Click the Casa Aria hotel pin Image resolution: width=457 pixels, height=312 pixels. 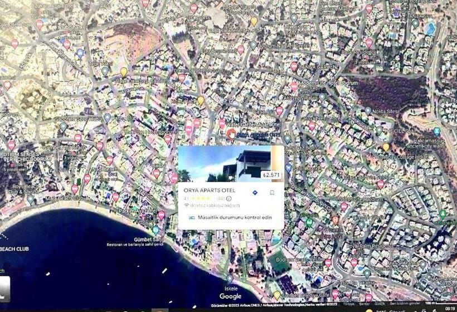coord(280,111)
